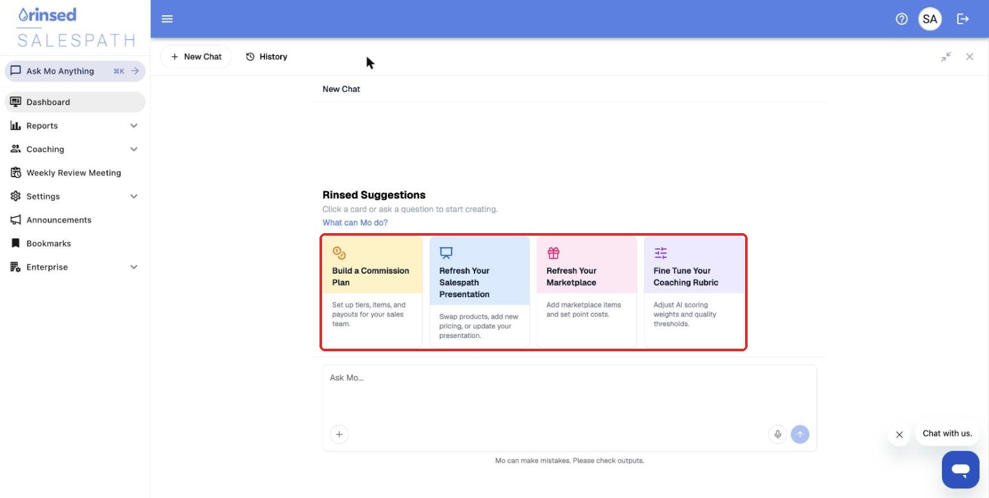Viewport: 989px width, 498px height.
Task: Click the Coaching people icon
Action: click(x=16, y=149)
